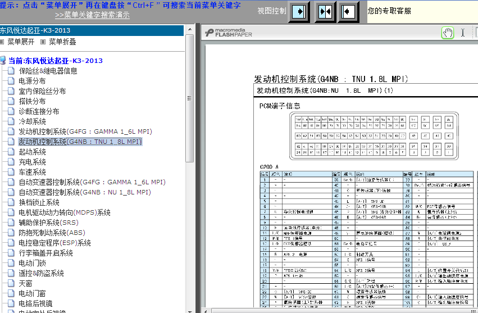478x313 pixels.
Task: Click page icon beside 搭铁分布
Action: point(11,101)
